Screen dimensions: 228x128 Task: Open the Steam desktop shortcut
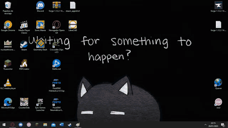pos(24,46)
